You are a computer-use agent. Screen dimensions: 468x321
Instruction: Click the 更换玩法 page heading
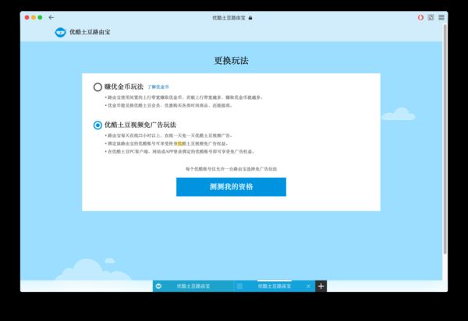coord(231,61)
